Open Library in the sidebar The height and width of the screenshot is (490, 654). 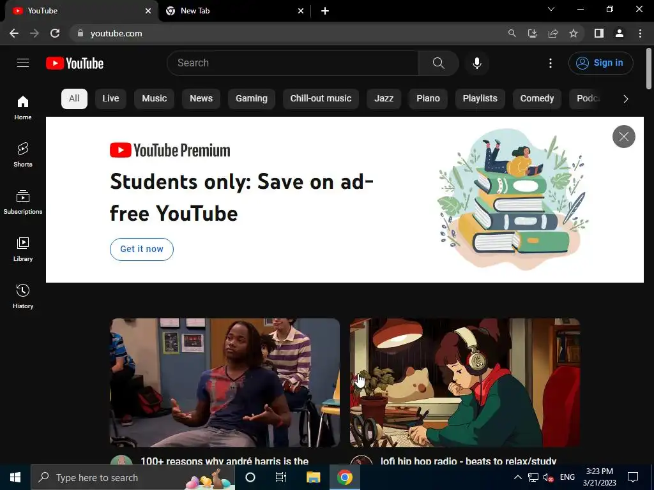(23, 249)
